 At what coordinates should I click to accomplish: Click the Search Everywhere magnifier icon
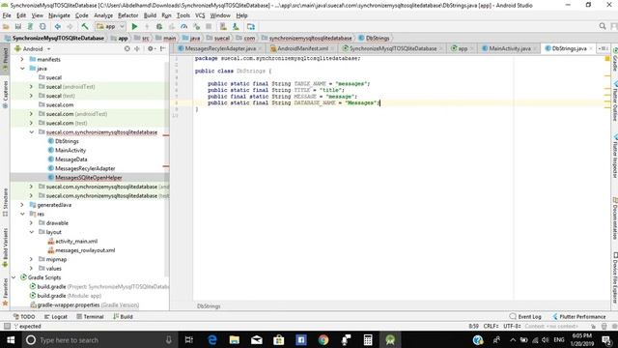(603, 26)
